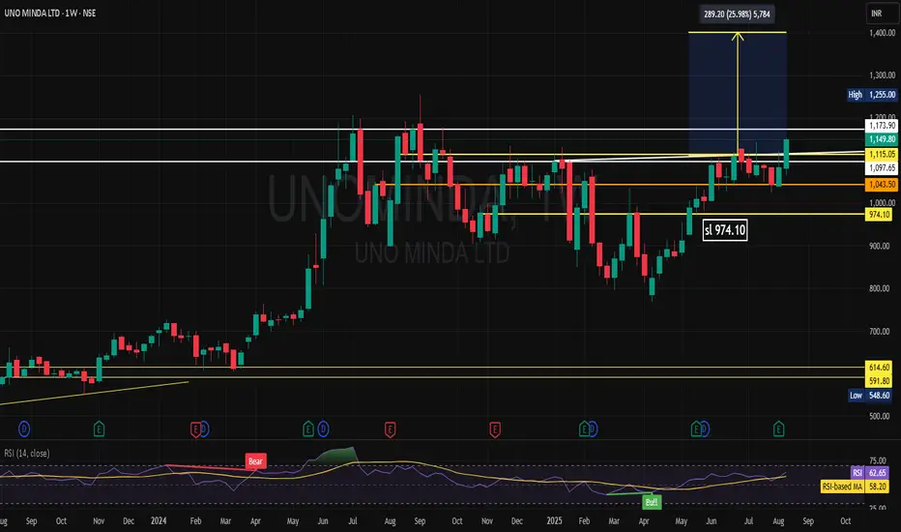The width and height of the screenshot is (901, 532).
Task: Click the 2024 label on time axis
Action: pos(159,520)
